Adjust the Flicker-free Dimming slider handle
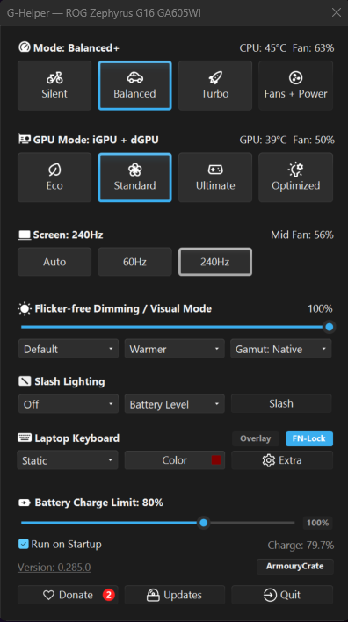This screenshot has height=622, width=348. click(329, 327)
